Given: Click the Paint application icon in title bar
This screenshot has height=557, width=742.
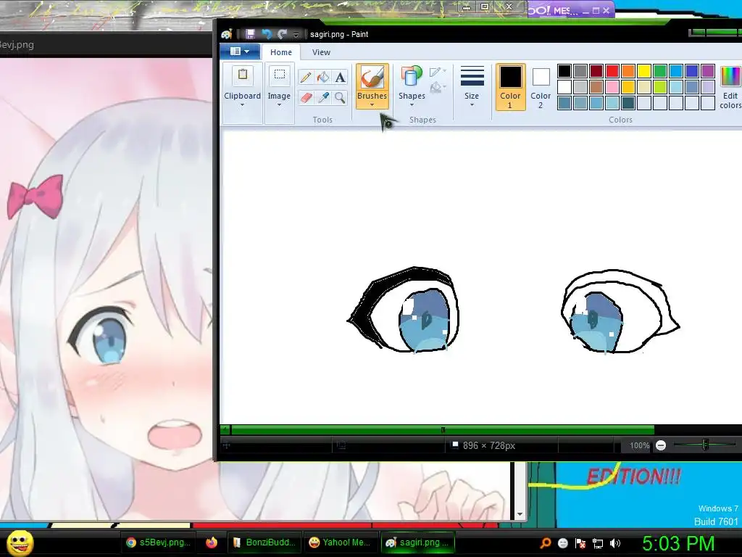Looking at the screenshot, I should click(227, 33).
